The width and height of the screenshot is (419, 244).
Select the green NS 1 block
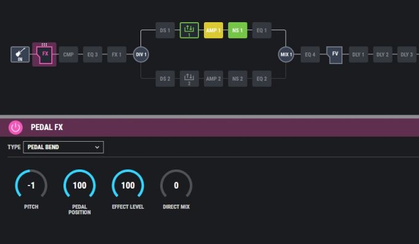click(x=238, y=30)
